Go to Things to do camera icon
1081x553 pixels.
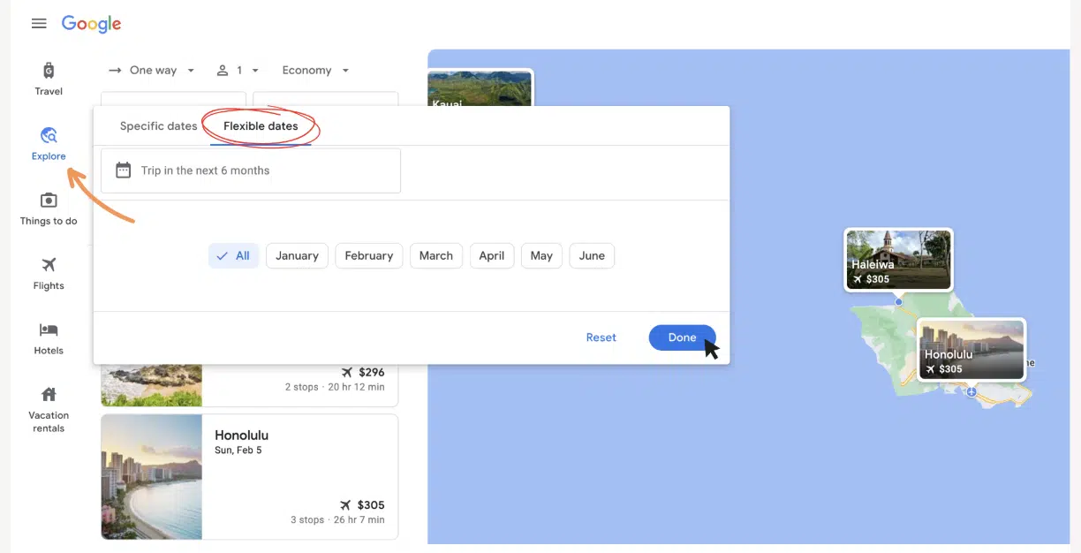pos(49,201)
